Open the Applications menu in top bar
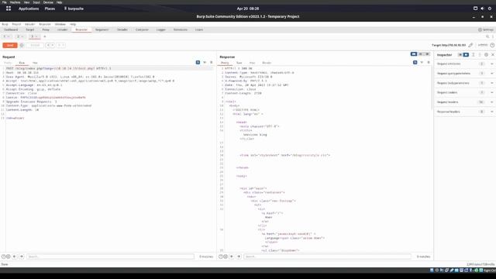Screen dimensions: 496x279 point(29,9)
